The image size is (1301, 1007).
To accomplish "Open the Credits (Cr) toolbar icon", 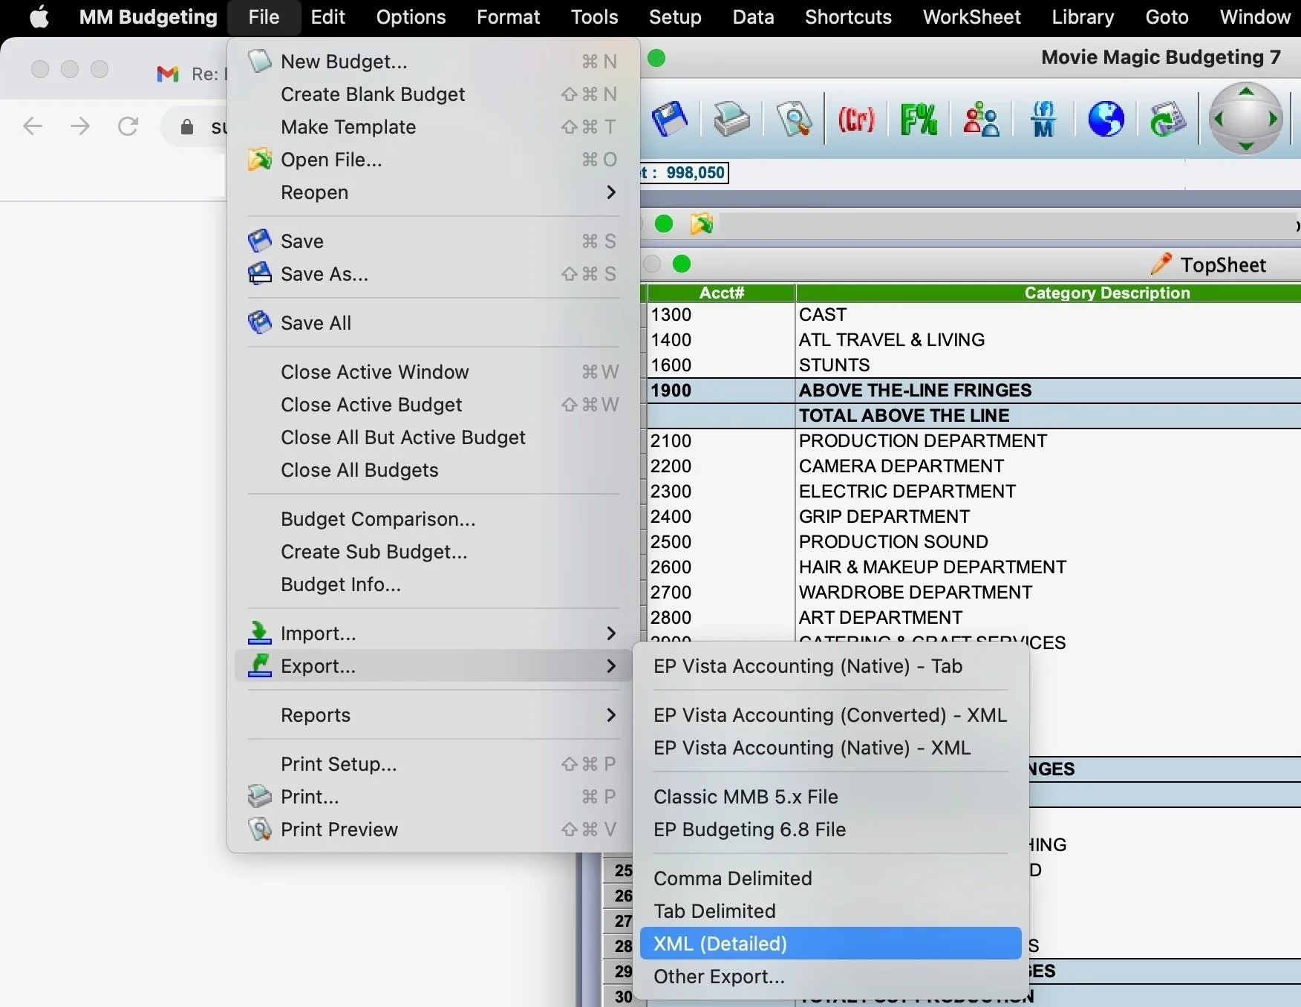I will [856, 119].
